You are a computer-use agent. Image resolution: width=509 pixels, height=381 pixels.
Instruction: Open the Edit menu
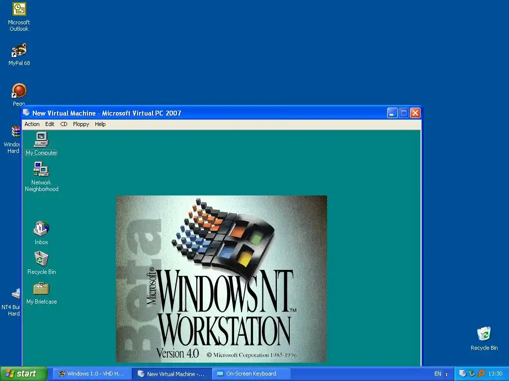50,124
